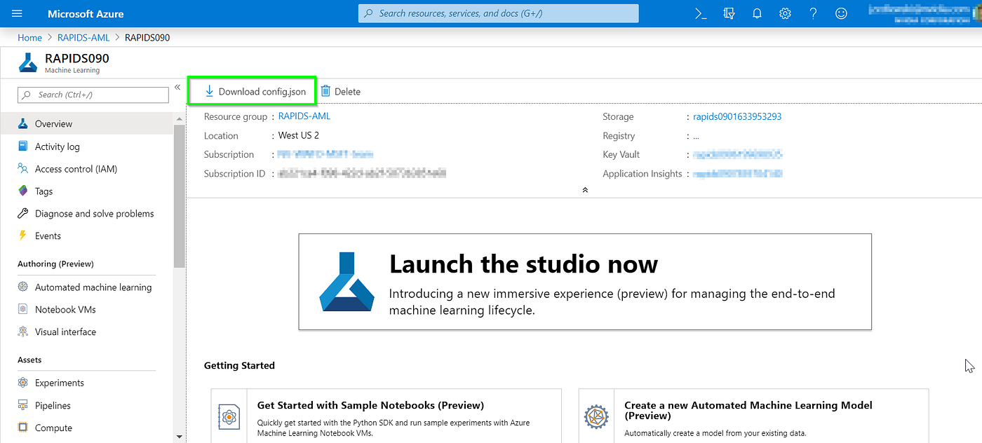Open the blurred Subscription link
The width and height of the screenshot is (982, 443).
(x=325, y=154)
